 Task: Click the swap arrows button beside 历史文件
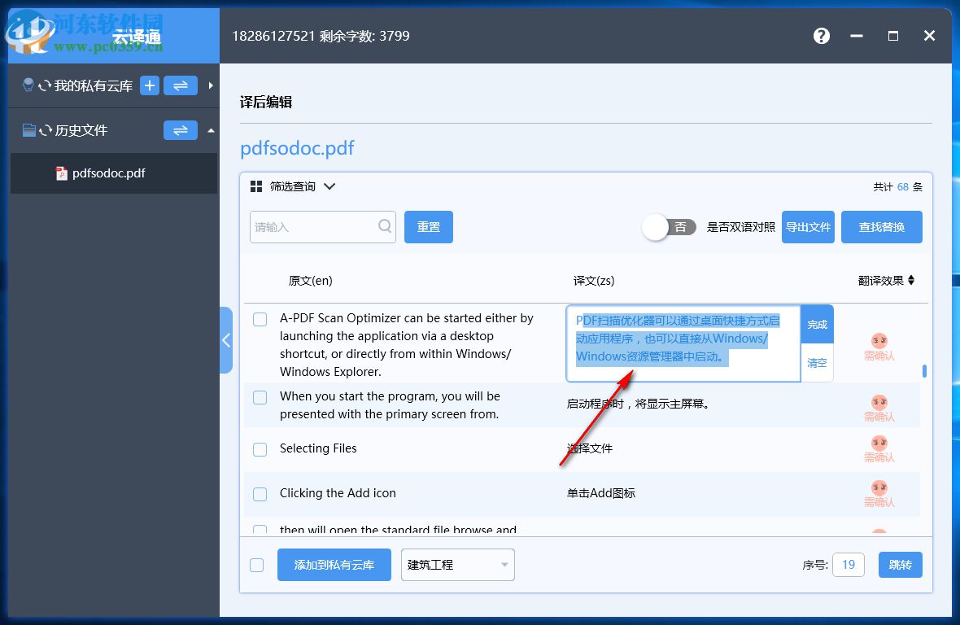(x=181, y=130)
